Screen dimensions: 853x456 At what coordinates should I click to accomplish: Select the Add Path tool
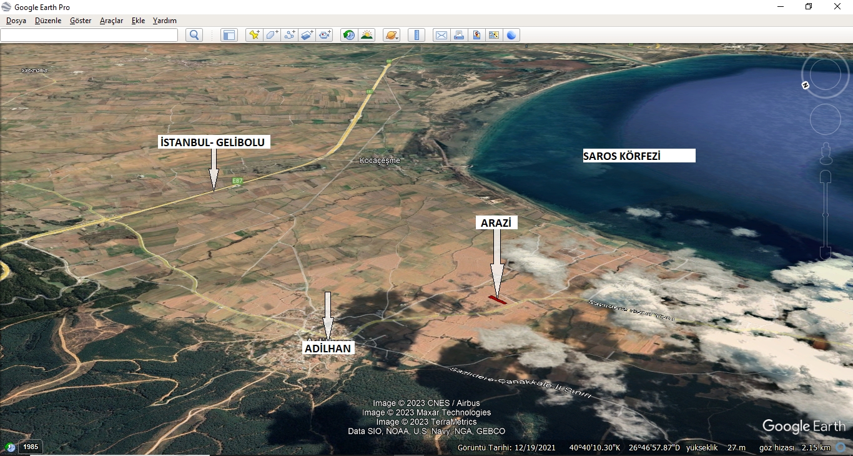[x=290, y=35]
